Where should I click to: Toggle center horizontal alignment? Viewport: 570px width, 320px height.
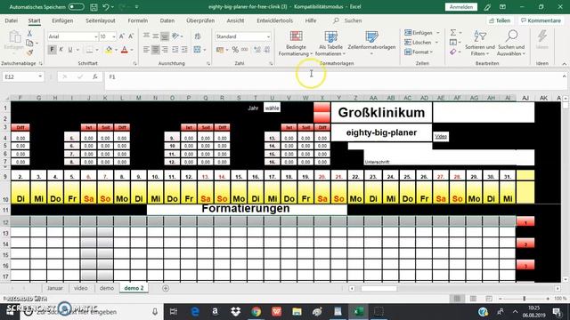pos(155,50)
